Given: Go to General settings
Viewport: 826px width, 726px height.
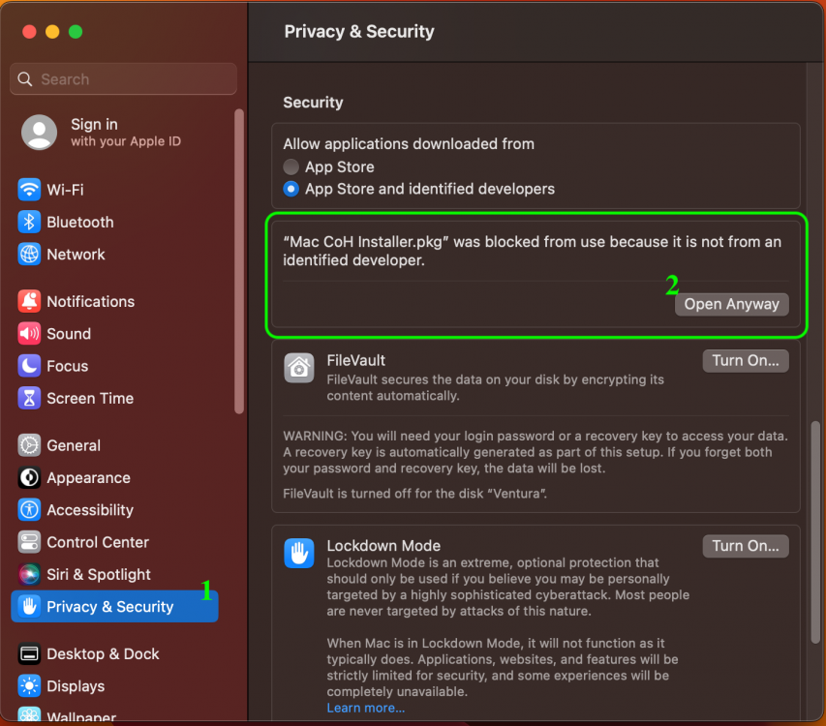Looking at the screenshot, I should tap(74, 445).
